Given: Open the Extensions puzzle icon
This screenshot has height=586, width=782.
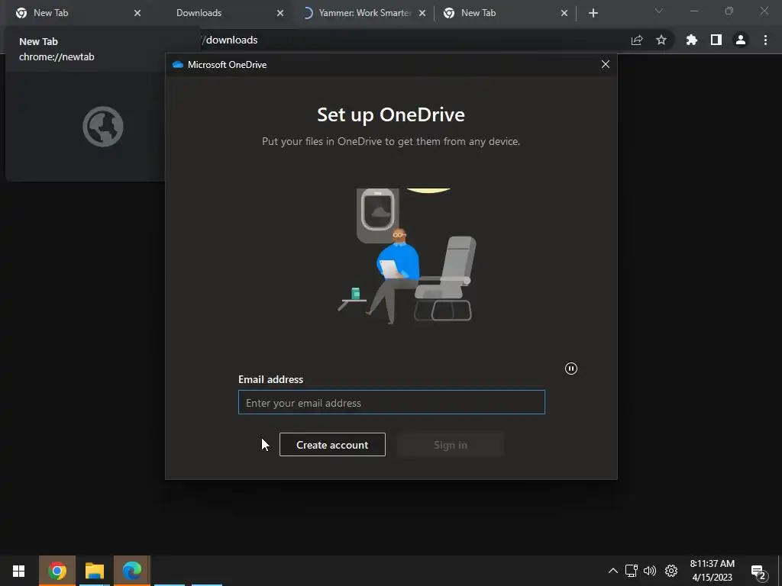Looking at the screenshot, I should click(x=692, y=40).
